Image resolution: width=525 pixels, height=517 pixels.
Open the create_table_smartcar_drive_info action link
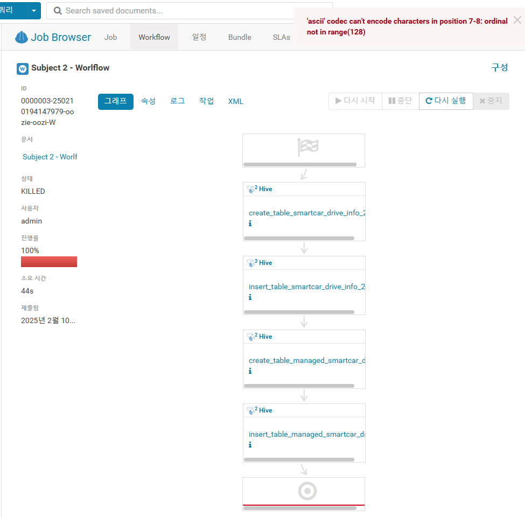coord(307,213)
